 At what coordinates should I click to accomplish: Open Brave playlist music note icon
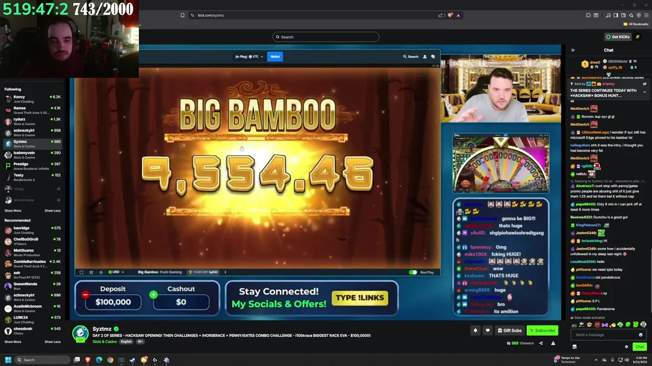coord(608,15)
